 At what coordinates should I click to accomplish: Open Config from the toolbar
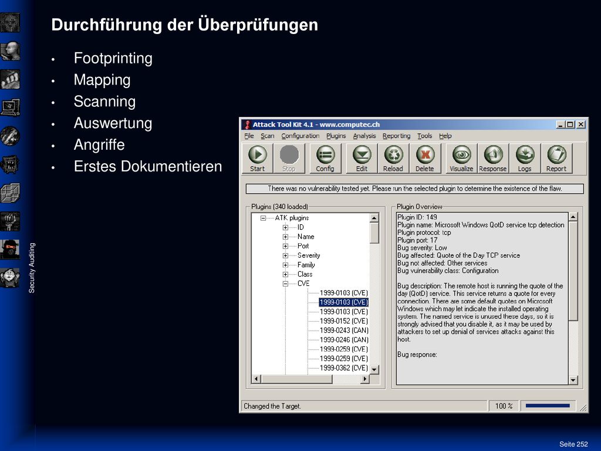(325, 159)
